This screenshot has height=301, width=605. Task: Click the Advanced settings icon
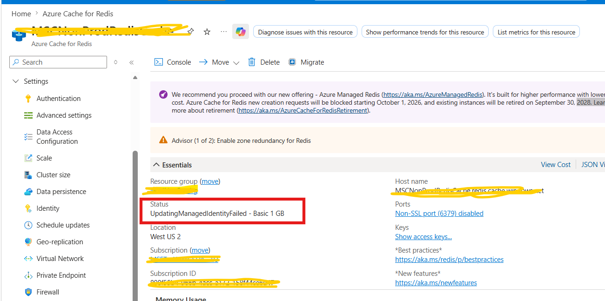point(28,115)
